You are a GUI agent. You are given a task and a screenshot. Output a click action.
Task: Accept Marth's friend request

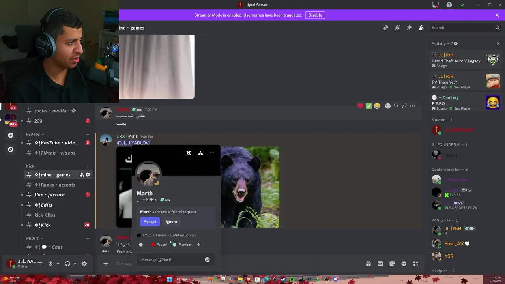[150, 222]
